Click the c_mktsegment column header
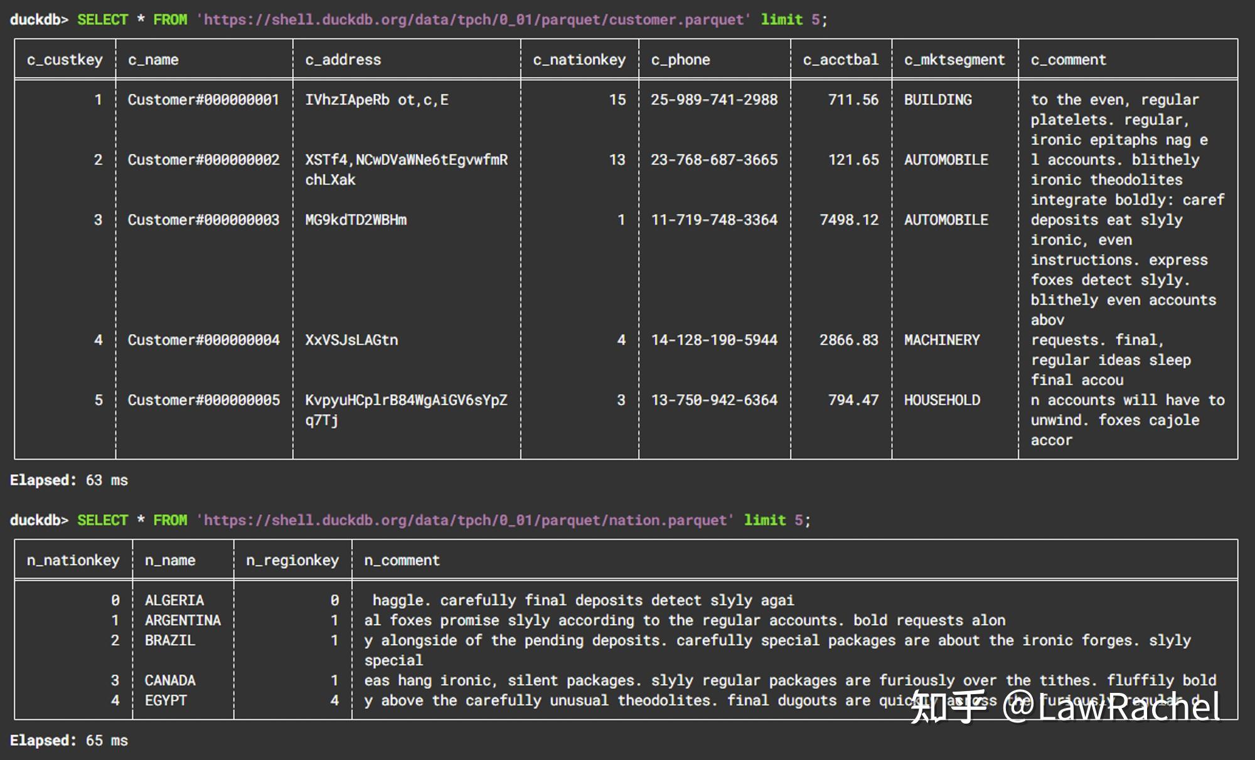The height and width of the screenshot is (760, 1255). (954, 60)
